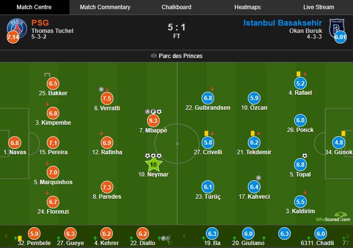Screen dimensions: 353x248
Task: Select Neymar's green star rating badge
Action: pyautogui.click(x=153, y=165)
